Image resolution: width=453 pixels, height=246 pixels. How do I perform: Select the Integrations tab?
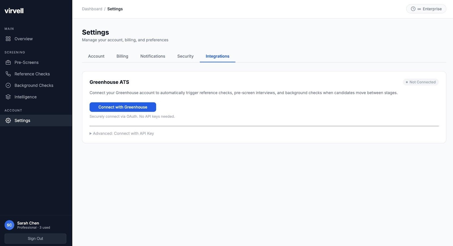217,56
